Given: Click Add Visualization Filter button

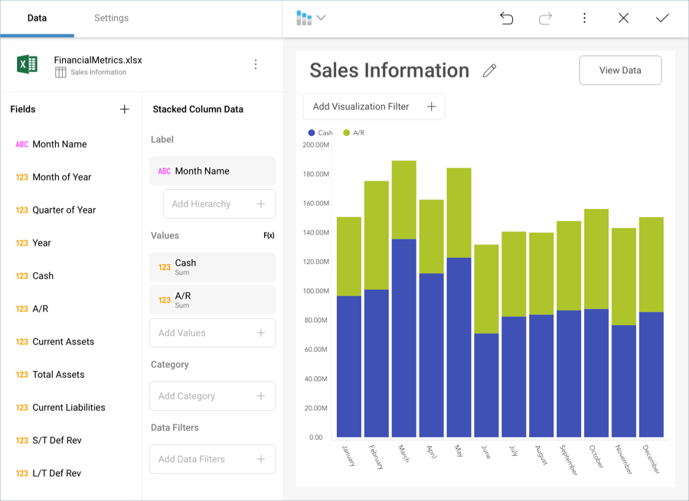Looking at the screenshot, I should [374, 107].
